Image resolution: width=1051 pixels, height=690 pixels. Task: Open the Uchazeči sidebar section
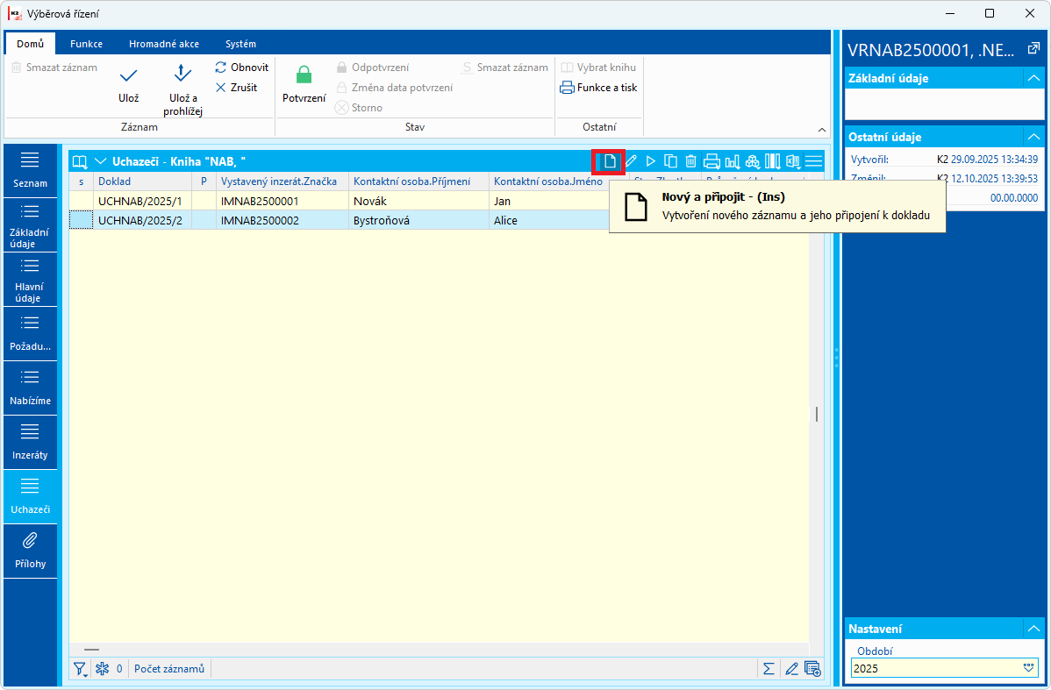30,496
